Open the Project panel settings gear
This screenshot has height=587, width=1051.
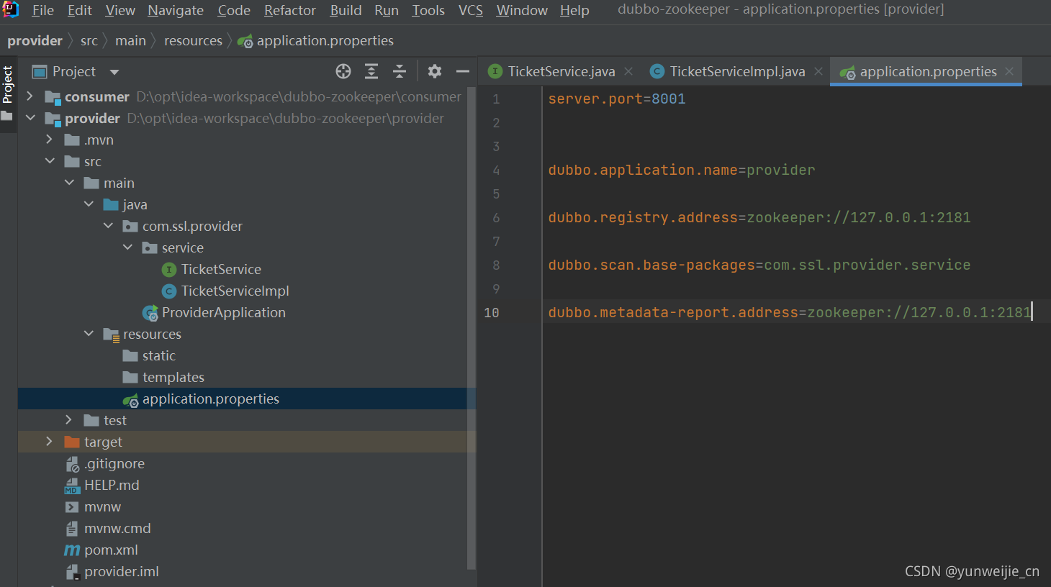pos(435,71)
